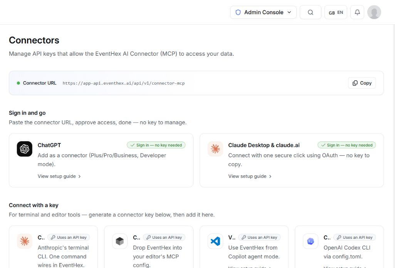The image size is (395, 268).
Task: Click Claude Desktop 'Sign in — no key needed' badge
Action: pos(346,145)
